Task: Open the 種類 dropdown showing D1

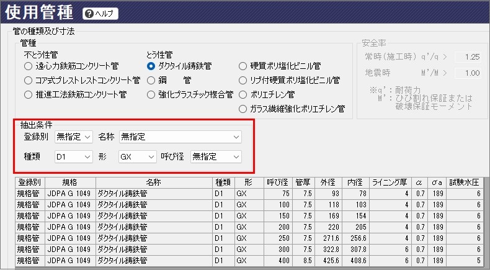Action: 74,158
